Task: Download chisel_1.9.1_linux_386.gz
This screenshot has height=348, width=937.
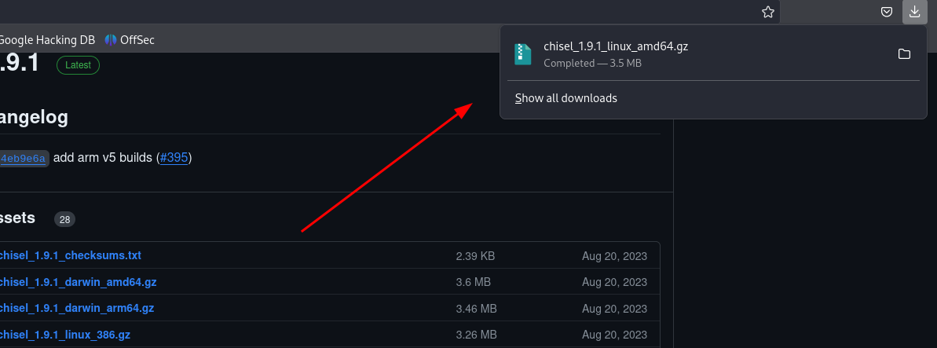Action: [64, 334]
